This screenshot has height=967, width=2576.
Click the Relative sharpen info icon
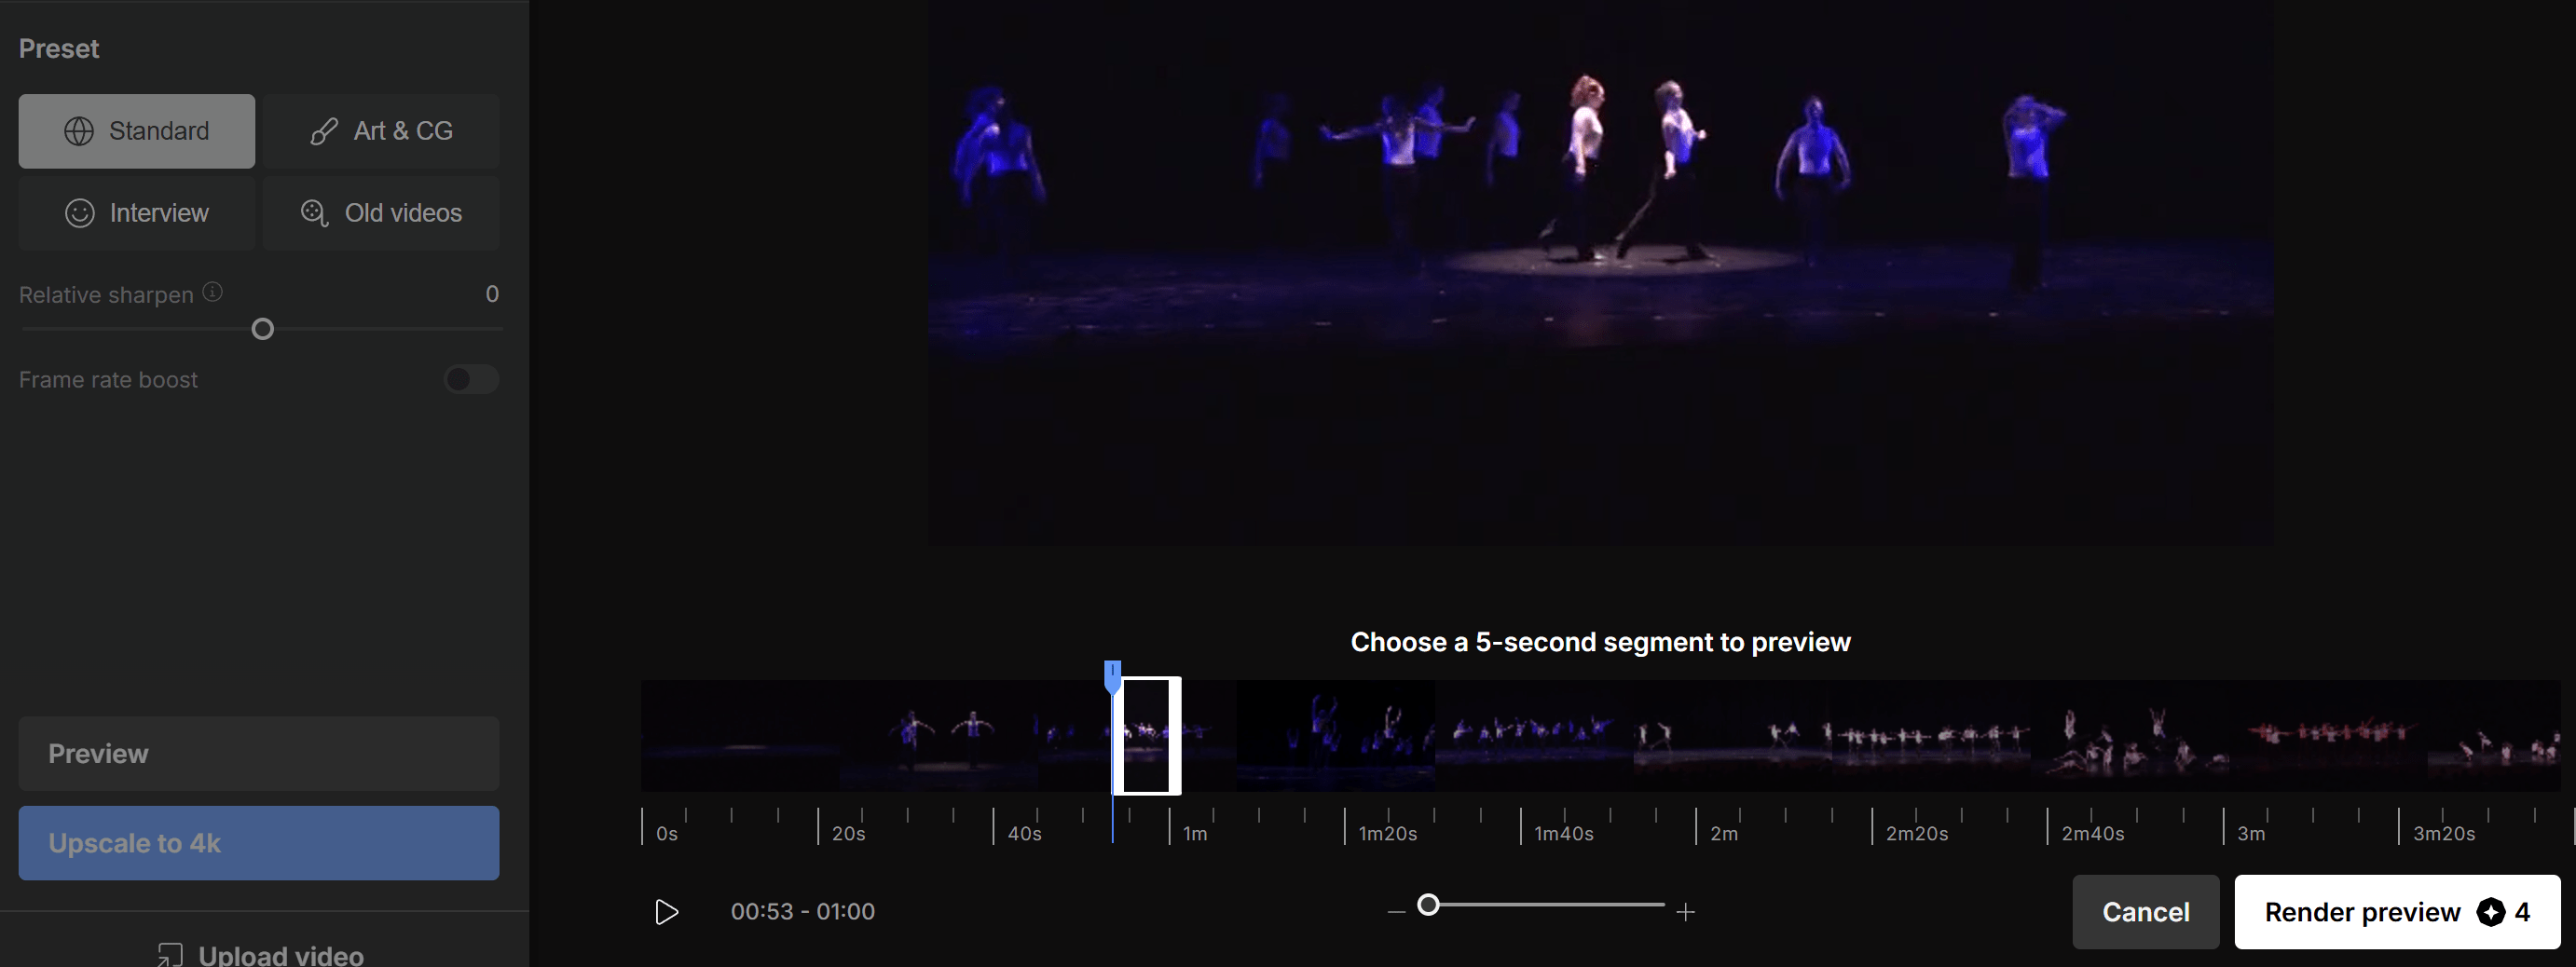(212, 292)
